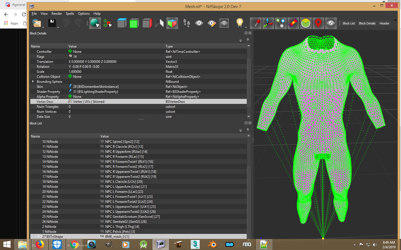
Task: Click the Shader Property link icon
Action: tap(70, 91)
